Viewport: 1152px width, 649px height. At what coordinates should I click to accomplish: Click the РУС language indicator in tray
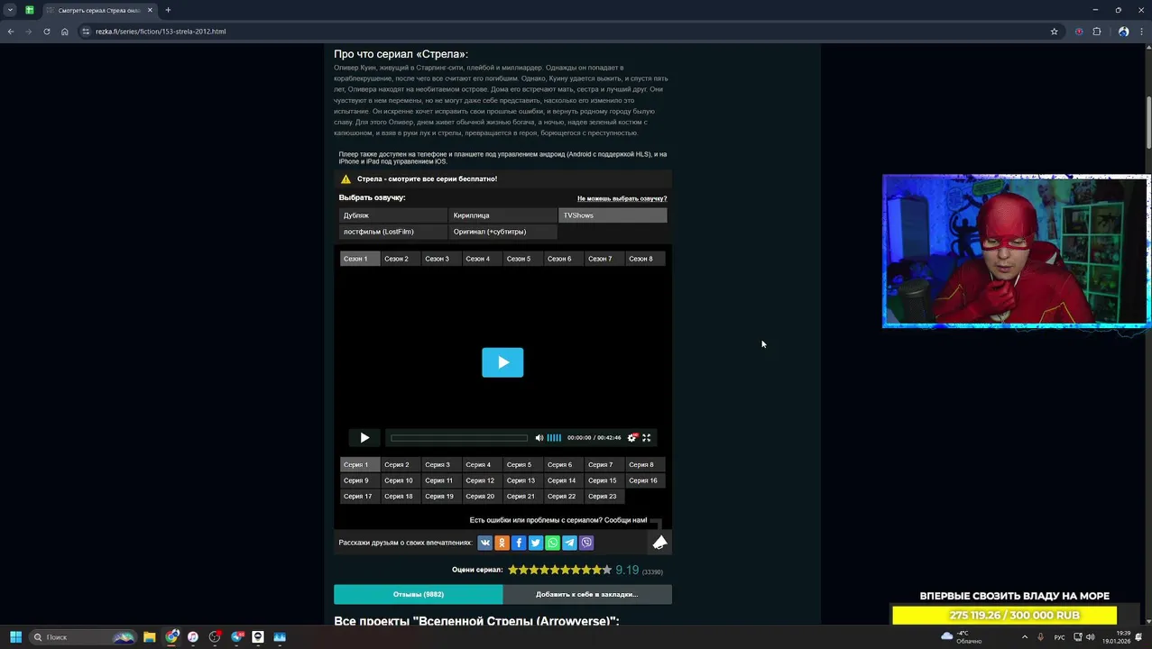coord(1059,637)
